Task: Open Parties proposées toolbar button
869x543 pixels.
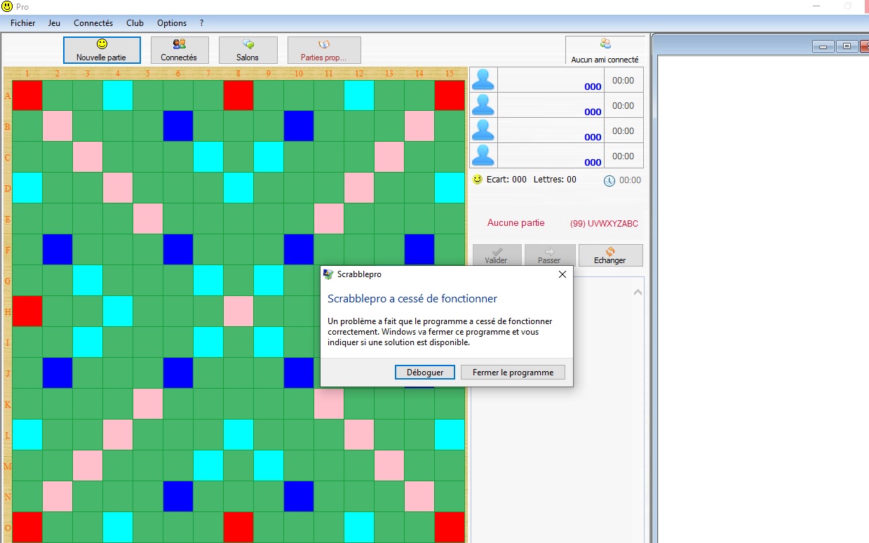Action: coord(324,51)
